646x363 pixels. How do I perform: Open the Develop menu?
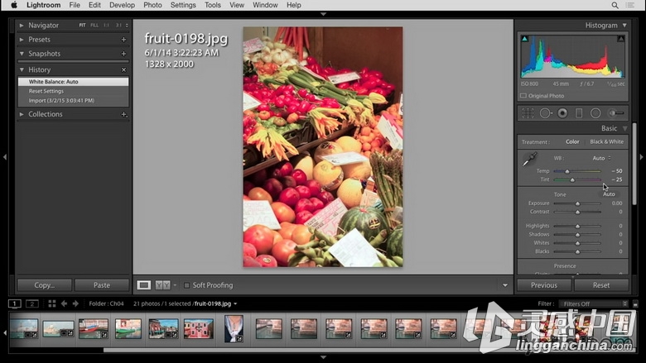pyautogui.click(x=122, y=5)
